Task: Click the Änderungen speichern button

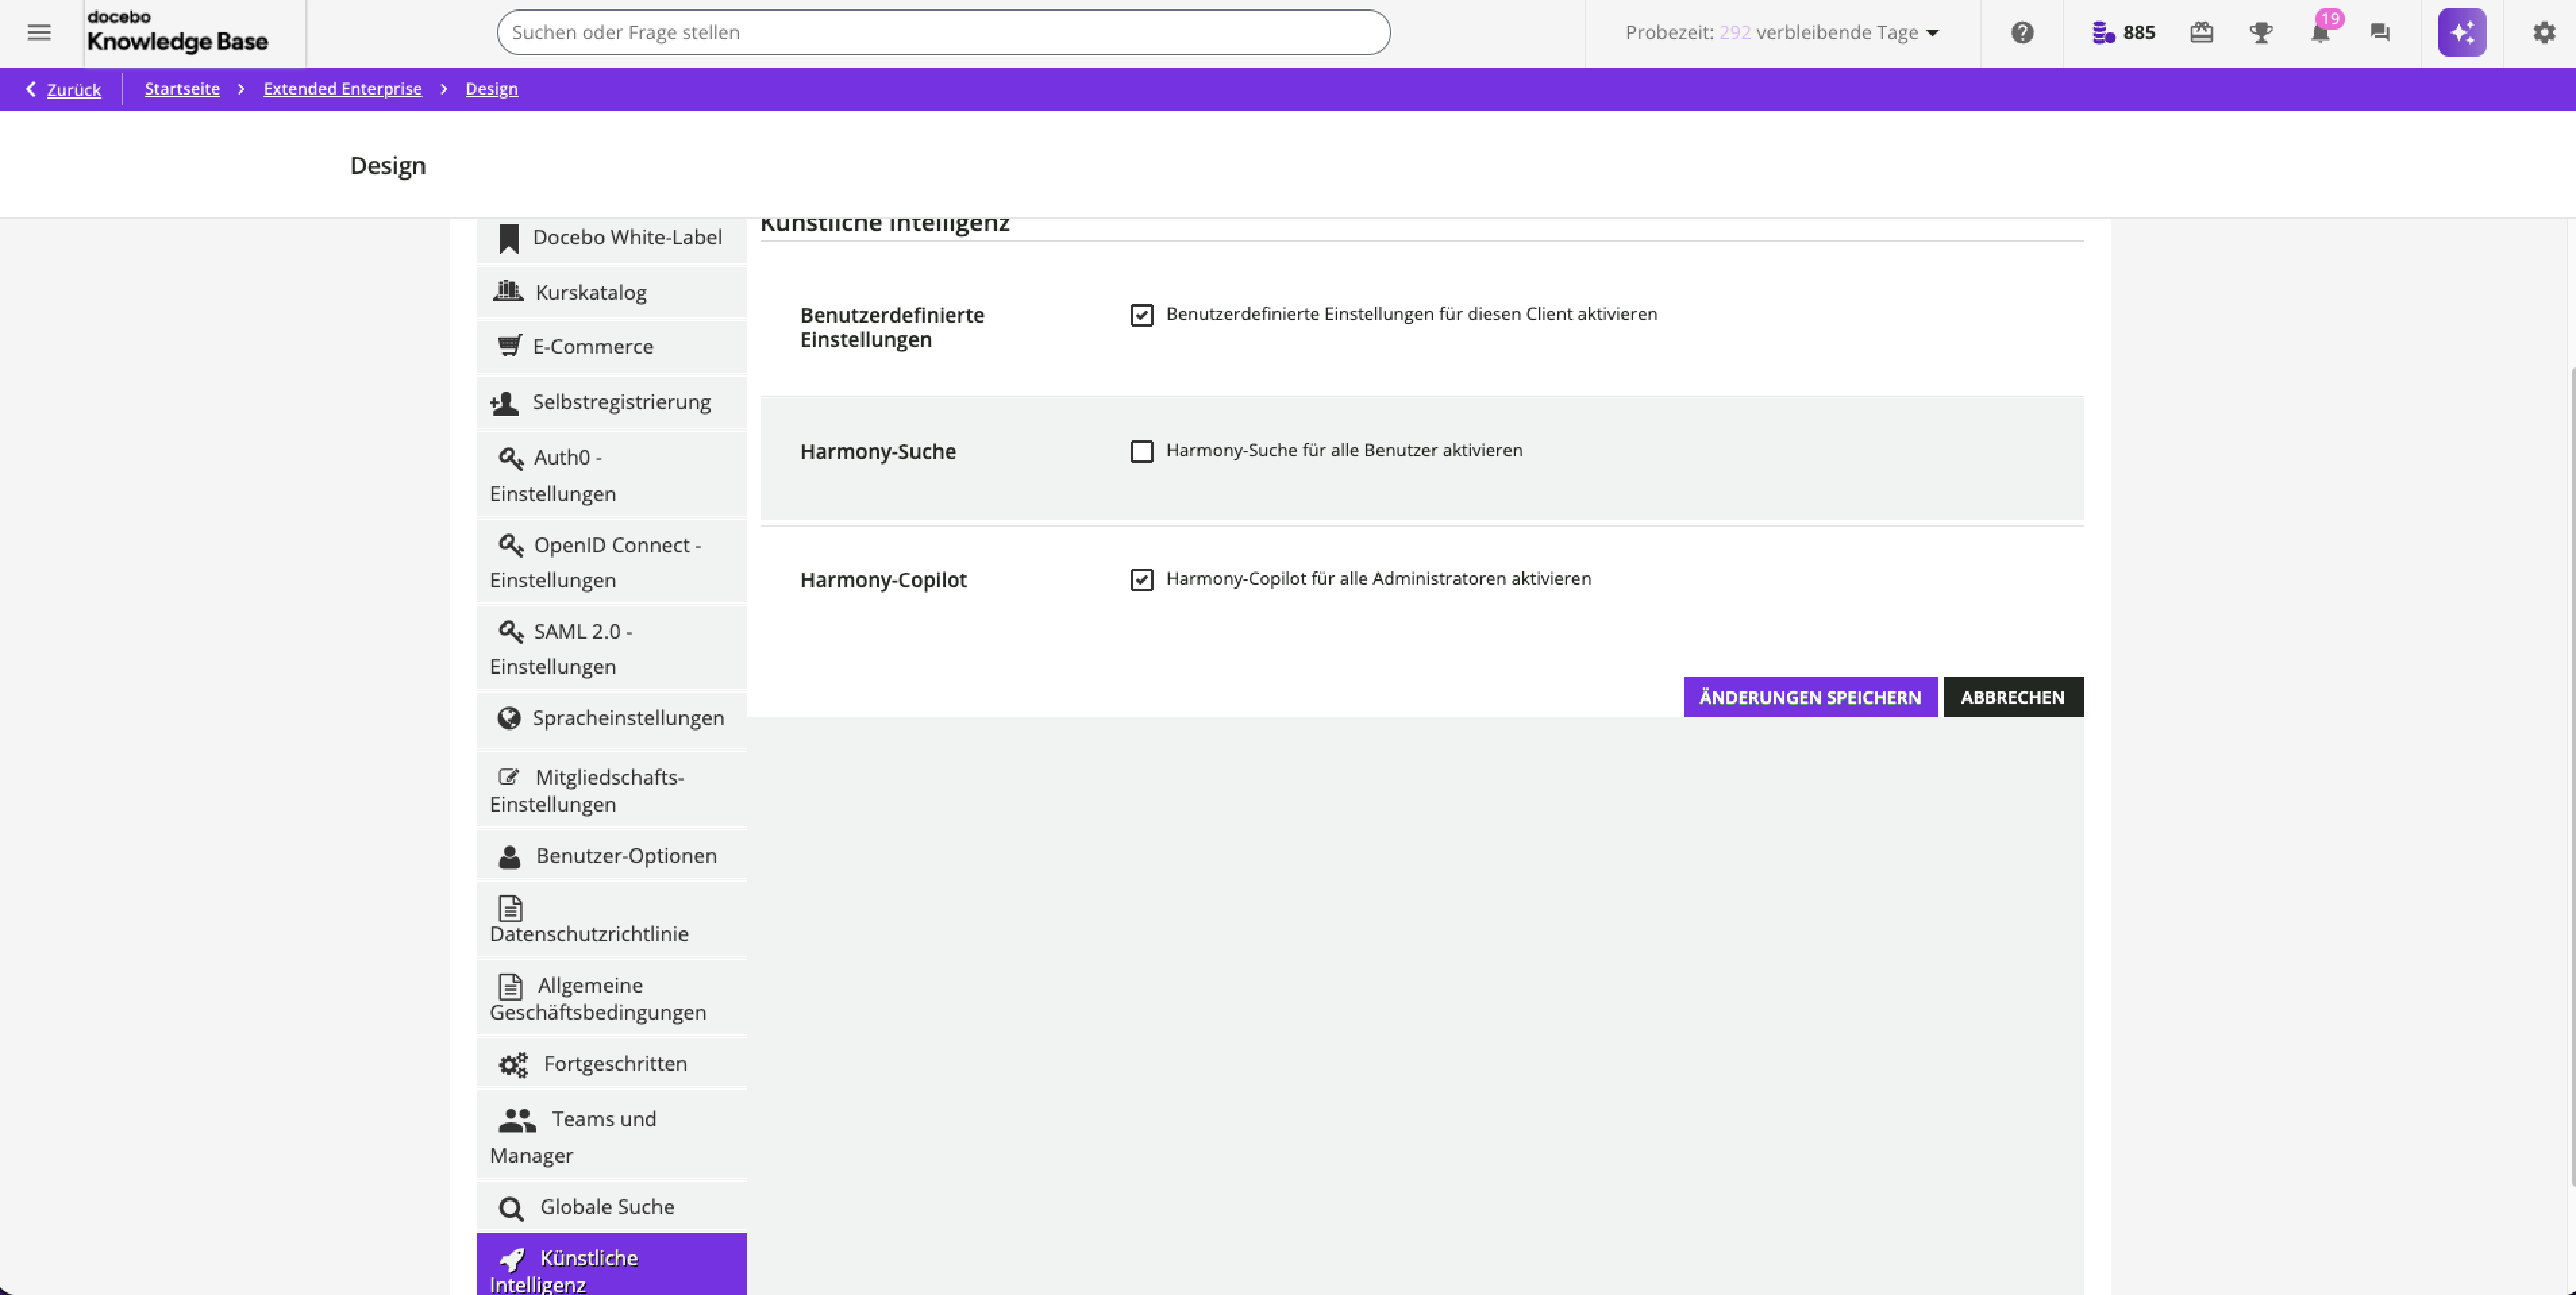Action: (x=1809, y=697)
